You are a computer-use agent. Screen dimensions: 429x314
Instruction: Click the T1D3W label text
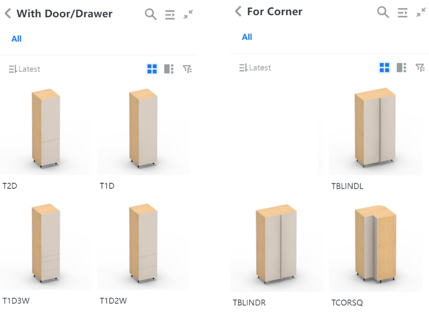(x=16, y=301)
